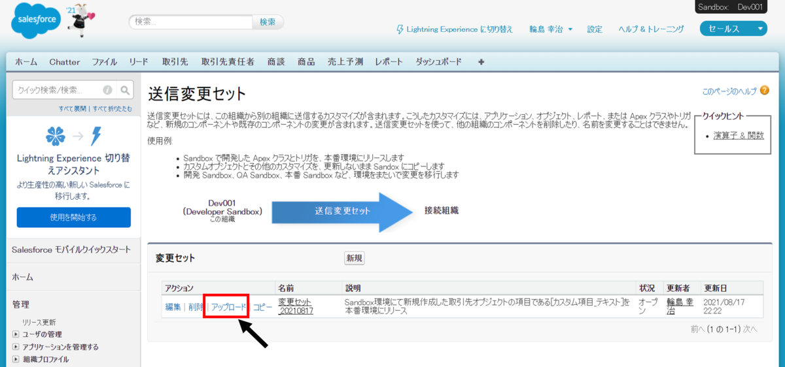
Task: Select the 取引先責任者 tab
Action: (228, 62)
